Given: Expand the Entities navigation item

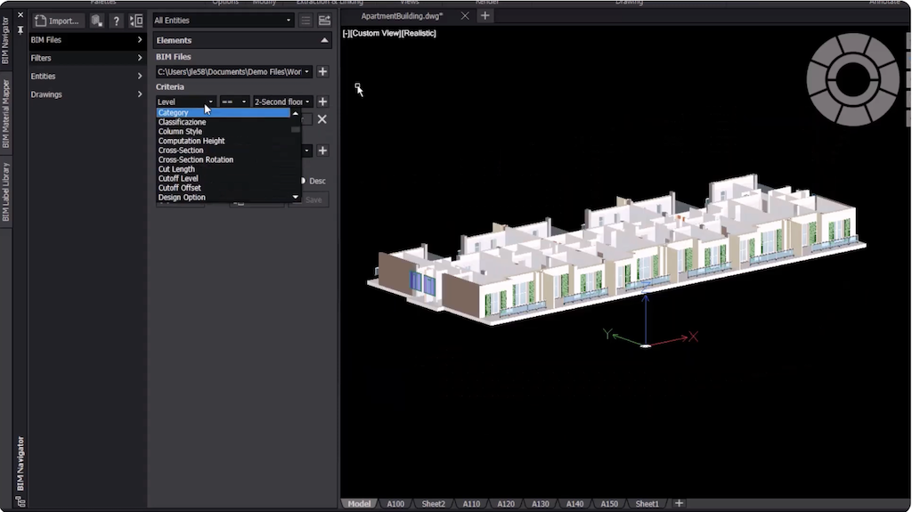Looking at the screenshot, I should tap(86, 77).
